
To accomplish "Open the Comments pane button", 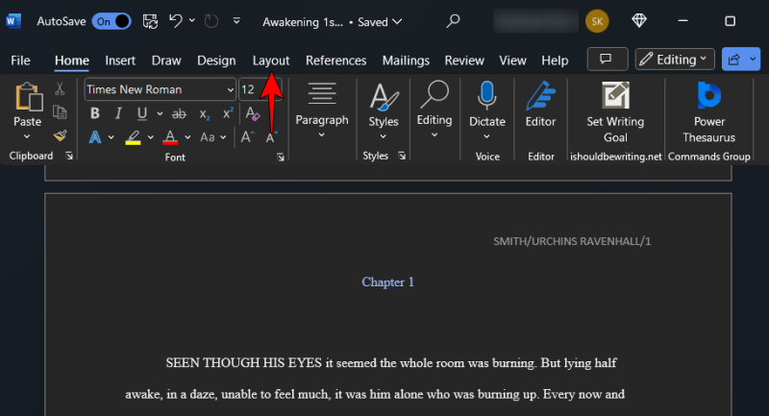I will point(607,60).
